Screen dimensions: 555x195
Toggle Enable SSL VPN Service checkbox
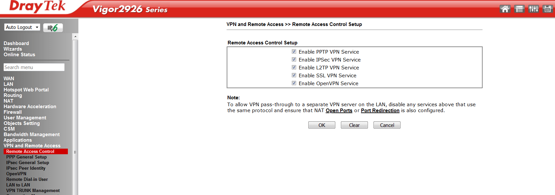(x=294, y=75)
